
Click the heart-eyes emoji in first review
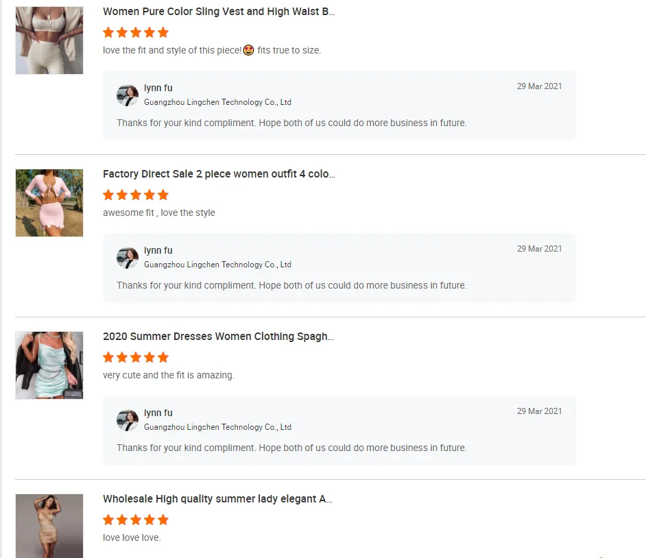pos(248,50)
